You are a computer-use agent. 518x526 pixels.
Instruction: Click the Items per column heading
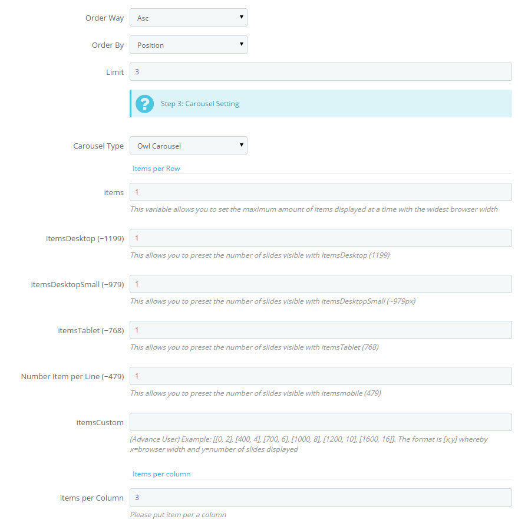click(x=161, y=474)
